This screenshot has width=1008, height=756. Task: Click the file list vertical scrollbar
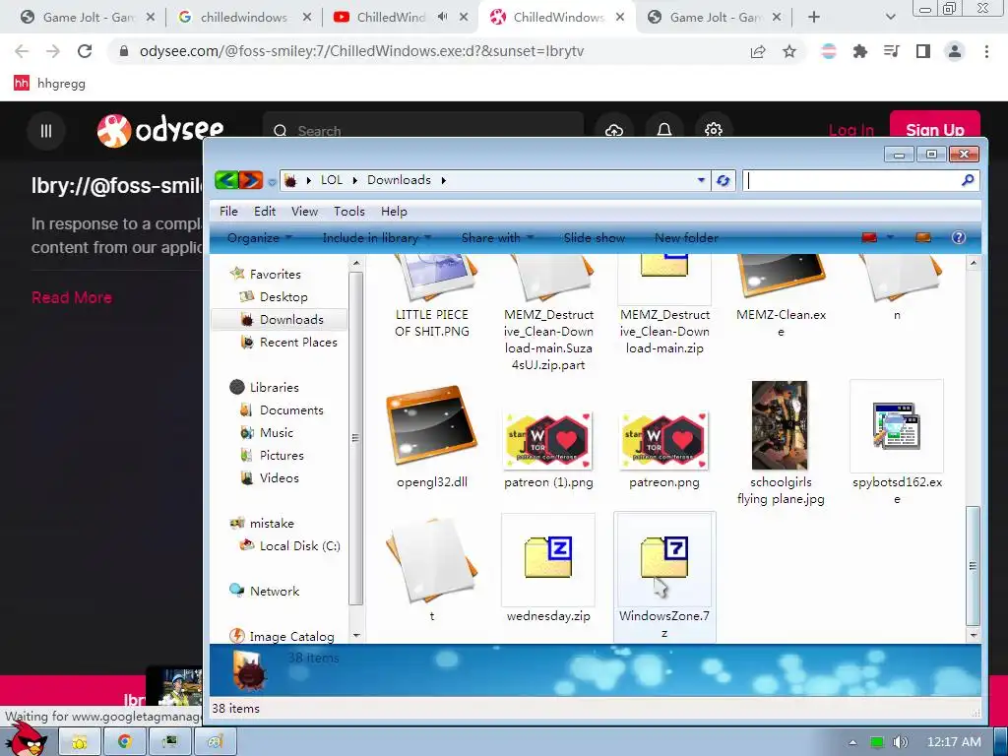point(974,566)
